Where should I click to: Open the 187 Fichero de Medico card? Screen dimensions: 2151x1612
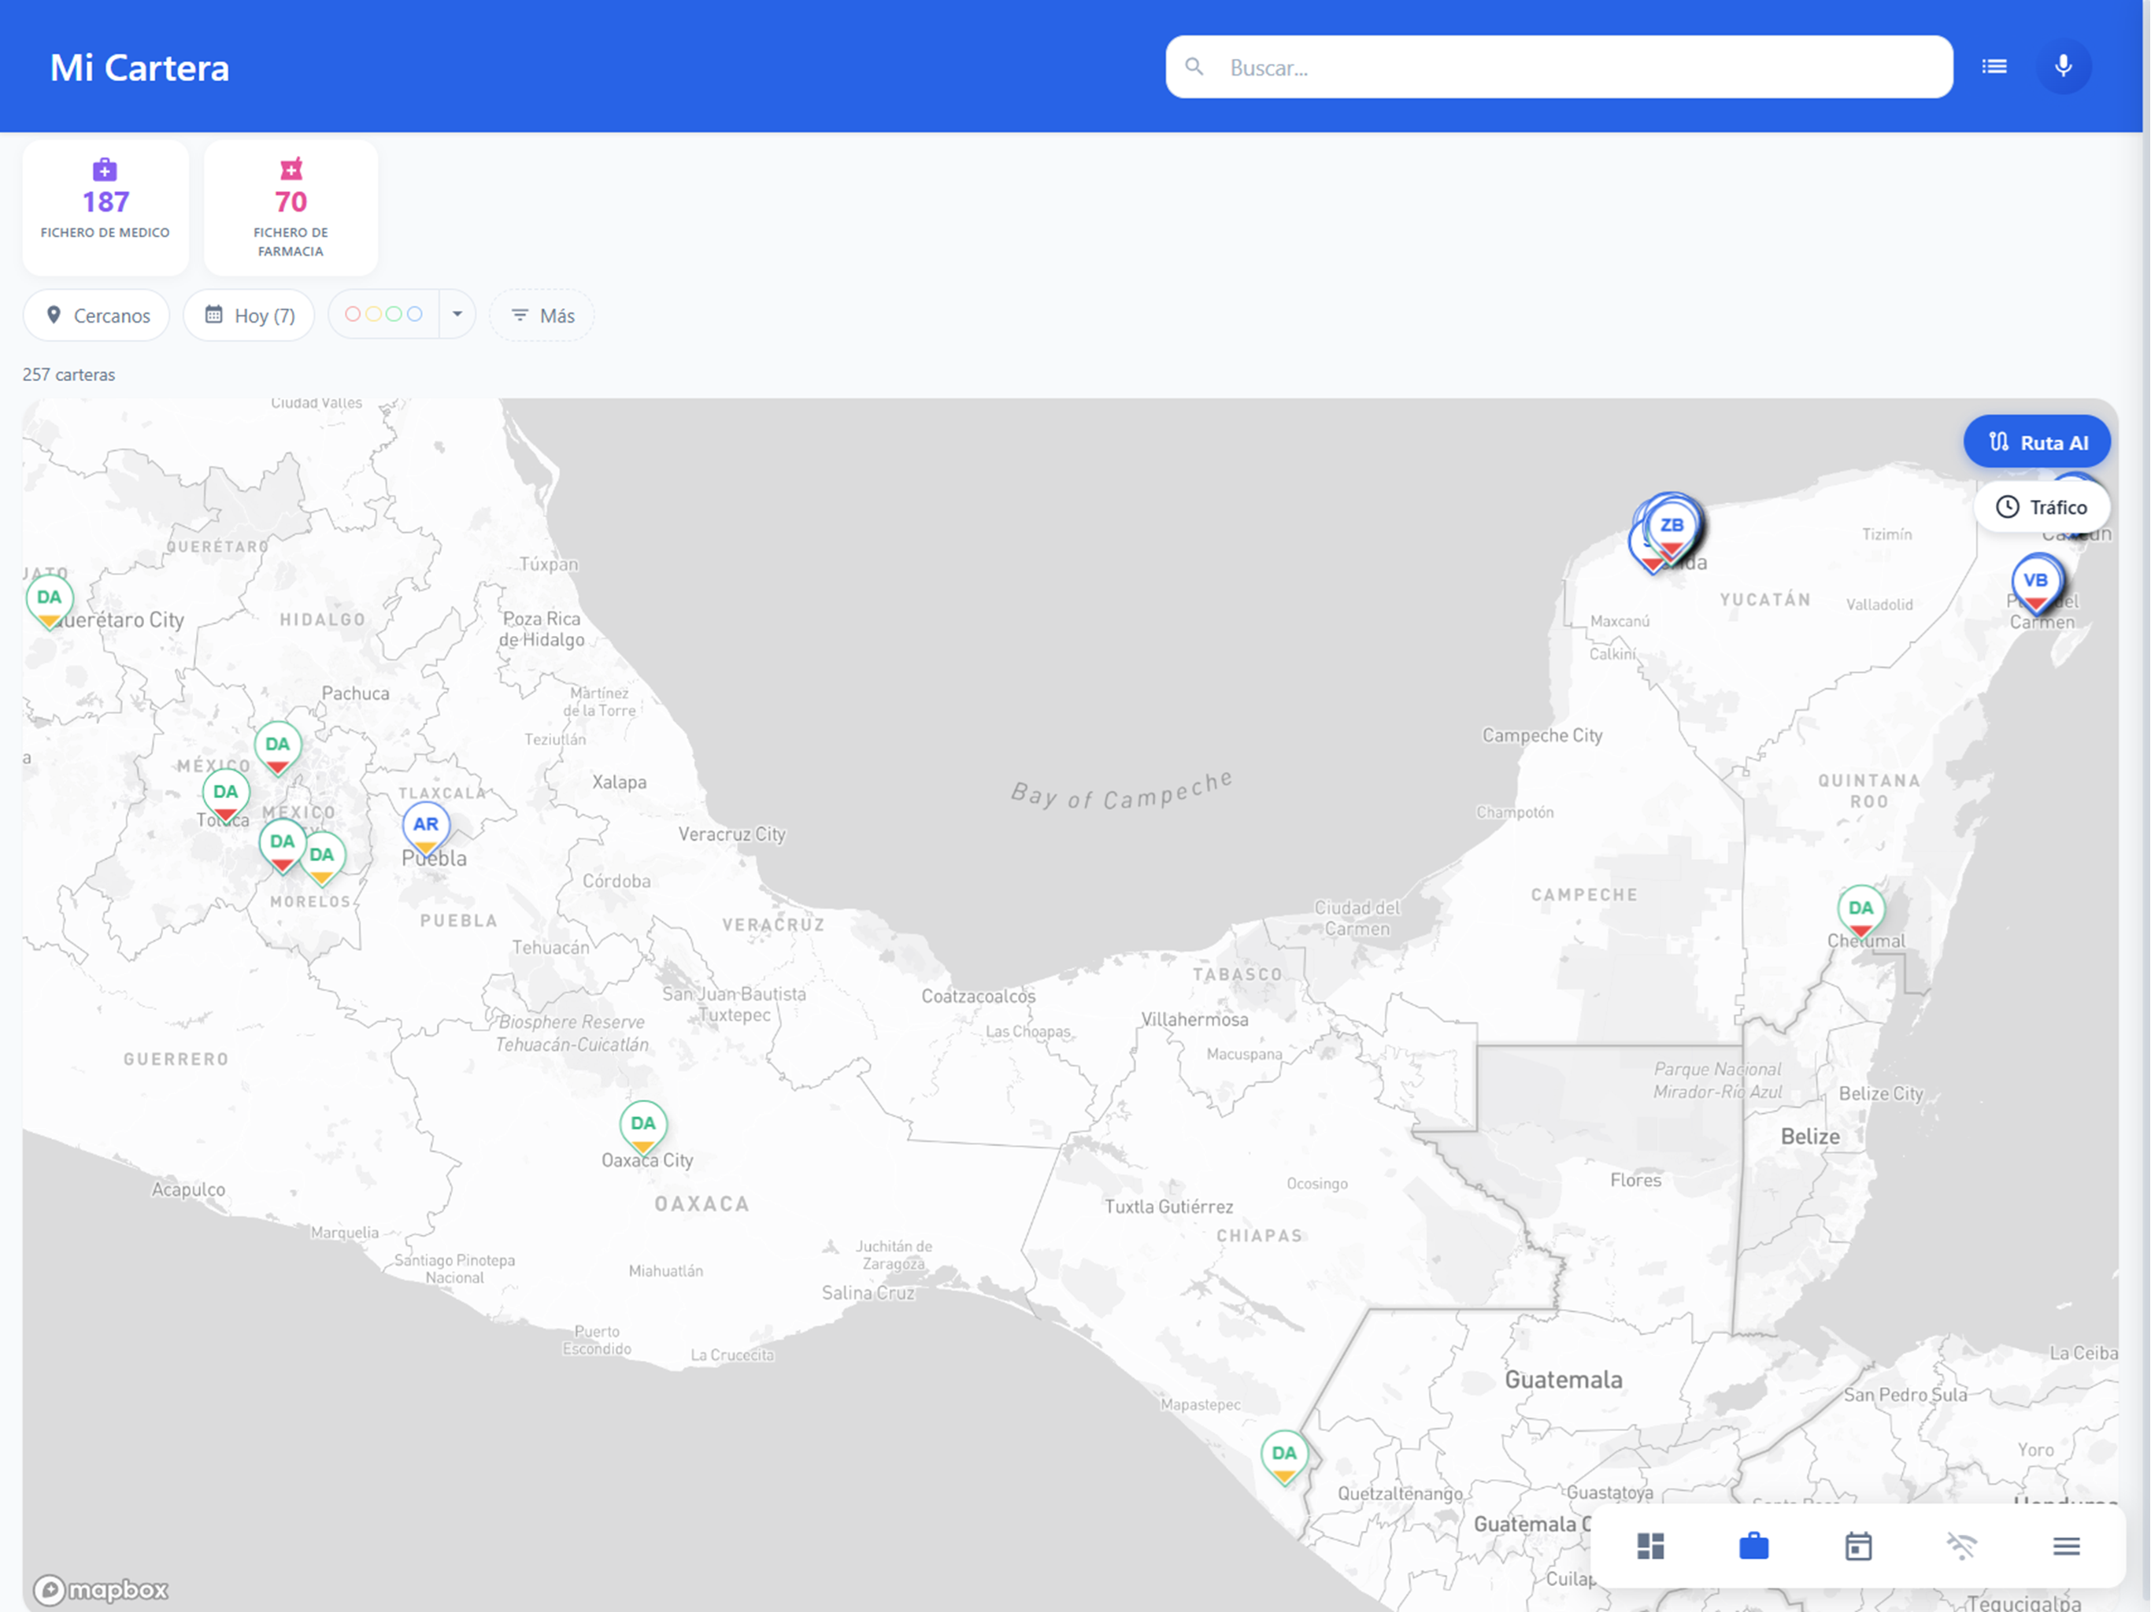[x=105, y=207]
